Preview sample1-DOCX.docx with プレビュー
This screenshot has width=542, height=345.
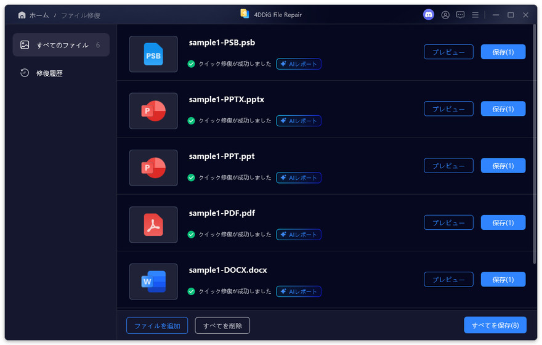coord(448,279)
